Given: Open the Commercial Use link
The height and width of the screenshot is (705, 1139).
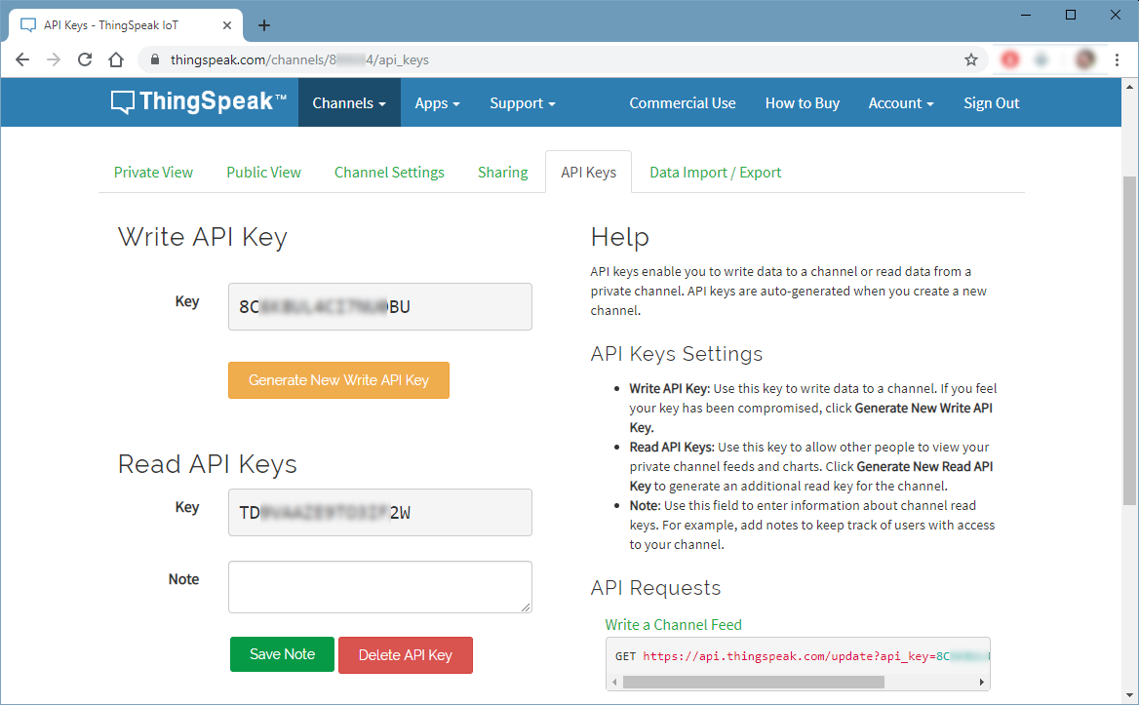Looking at the screenshot, I should coord(682,103).
